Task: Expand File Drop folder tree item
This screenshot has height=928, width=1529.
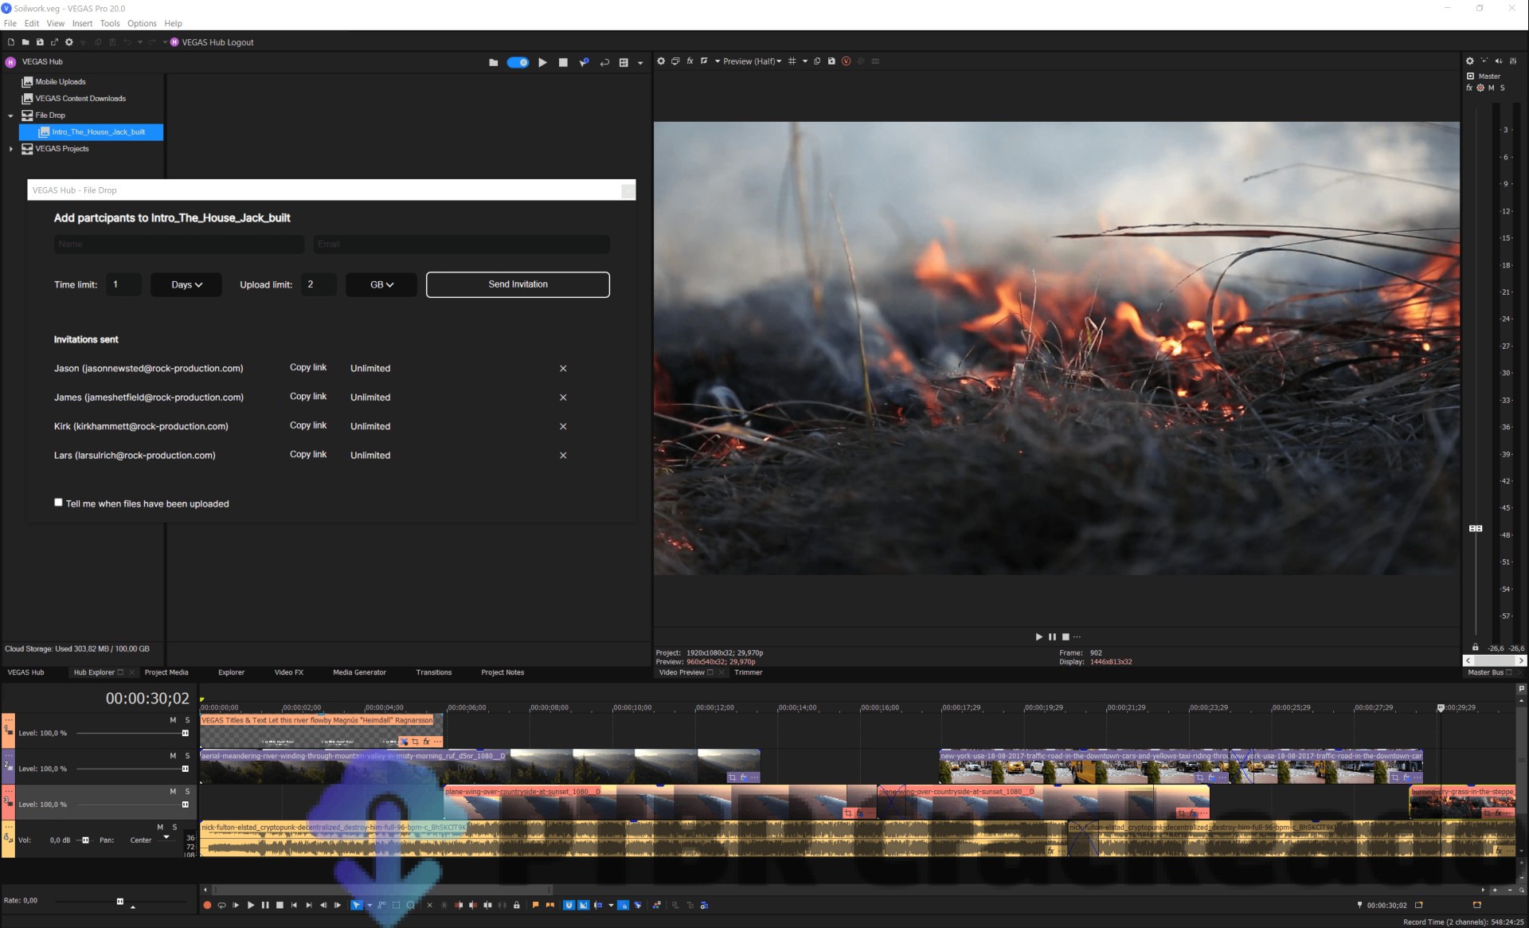Action: click(x=10, y=115)
